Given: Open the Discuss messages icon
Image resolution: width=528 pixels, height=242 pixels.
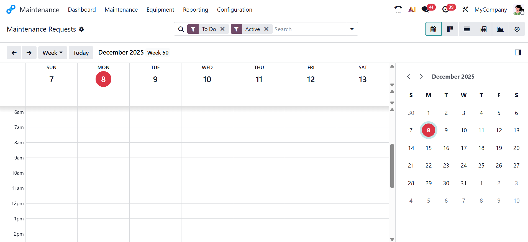Looking at the screenshot, I should point(425,9).
